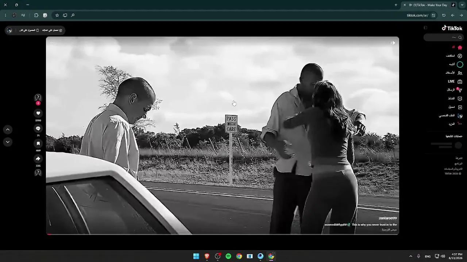467x262 pixels.
Task: Open the Brave browser taskbar icon
Action: pyautogui.click(x=207, y=256)
